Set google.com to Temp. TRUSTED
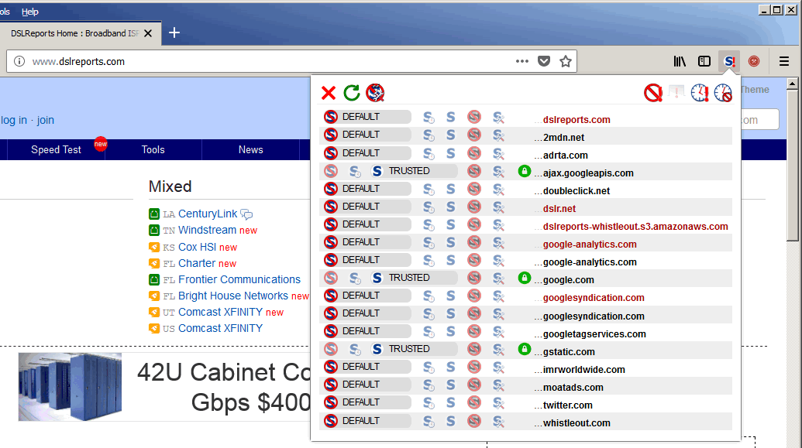 [355, 278]
